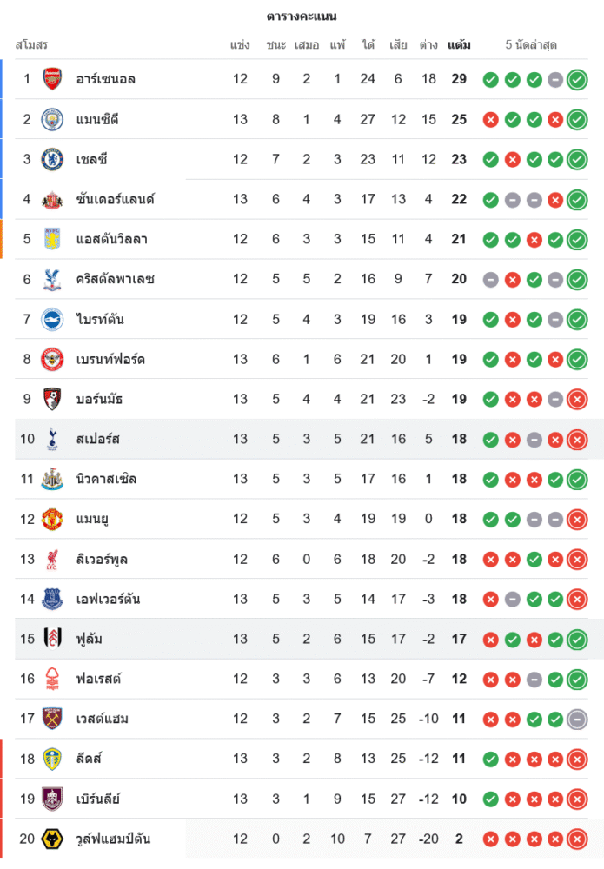Click West Ham's latest match draw indicator
The width and height of the screenshot is (604, 869).
(x=577, y=719)
